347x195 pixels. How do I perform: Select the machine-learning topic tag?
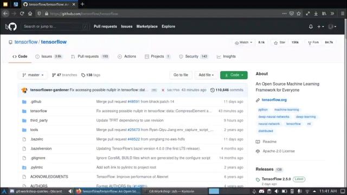coord(287,109)
